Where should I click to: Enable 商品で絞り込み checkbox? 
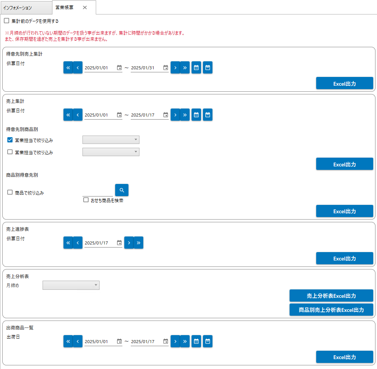10,192
